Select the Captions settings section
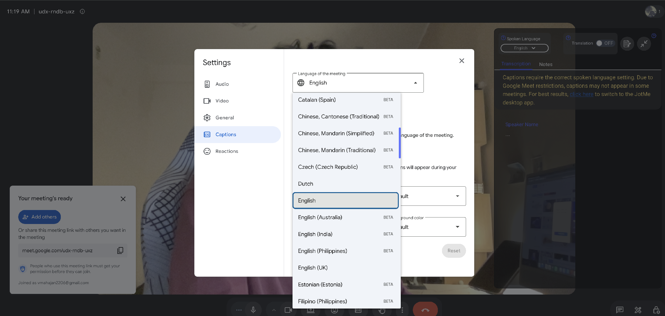Viewport: 665px width, 316px height. [x=238, y=135]
